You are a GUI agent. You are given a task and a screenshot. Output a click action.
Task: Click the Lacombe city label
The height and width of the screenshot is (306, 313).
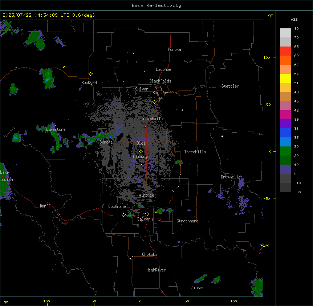tap(163, 69)
